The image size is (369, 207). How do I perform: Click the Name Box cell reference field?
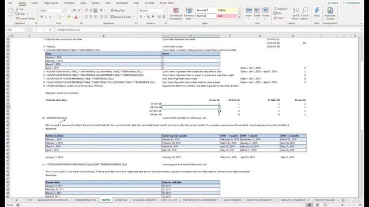(16, 30)
